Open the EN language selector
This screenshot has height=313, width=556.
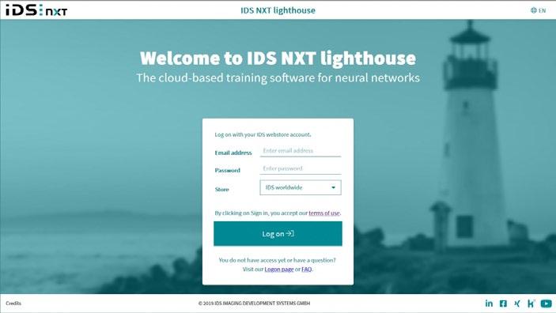tap(539, 10)
